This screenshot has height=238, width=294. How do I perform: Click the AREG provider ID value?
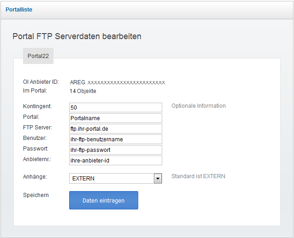[x=117, y=82]
